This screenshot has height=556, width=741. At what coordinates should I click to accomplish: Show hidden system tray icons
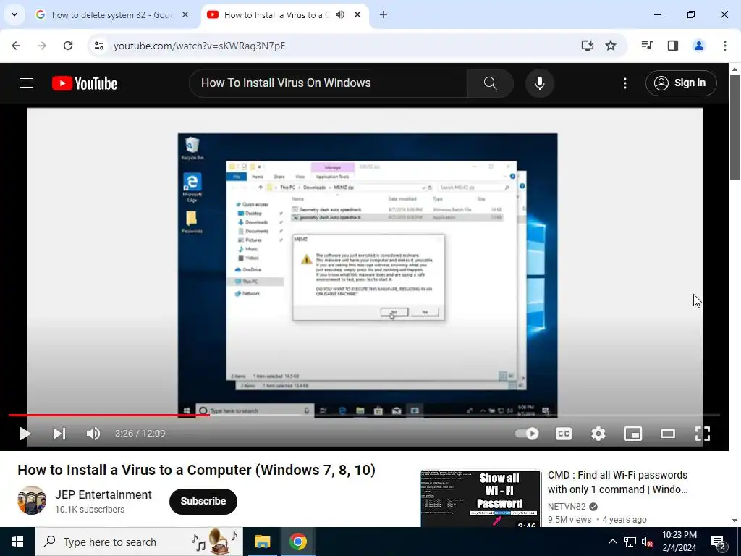point(612,542)
